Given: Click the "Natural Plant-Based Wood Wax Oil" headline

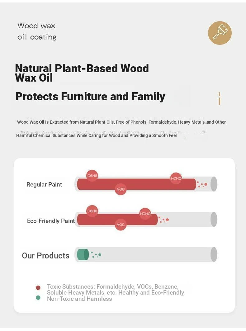Looking at the screenshot, I should coord(82,73).
